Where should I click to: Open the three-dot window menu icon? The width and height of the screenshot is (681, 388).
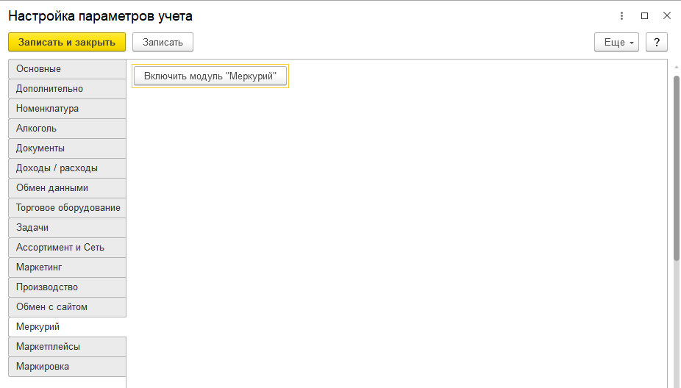coord(622,15)
